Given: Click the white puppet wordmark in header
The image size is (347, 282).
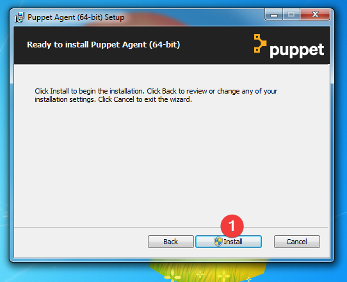Looking at the screenshot, I should coord(297,51).
